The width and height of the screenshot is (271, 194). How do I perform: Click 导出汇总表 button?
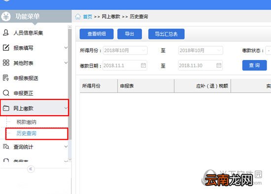[x=166, y=34]
